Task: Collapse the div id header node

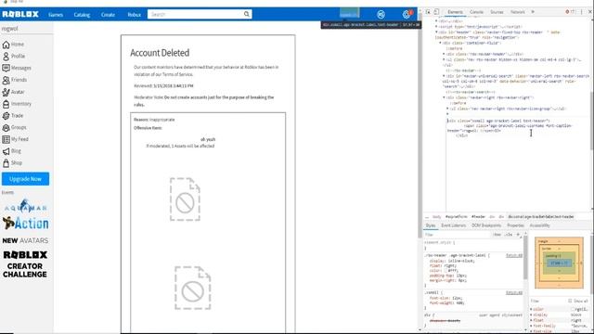Action: coord(436,32)
